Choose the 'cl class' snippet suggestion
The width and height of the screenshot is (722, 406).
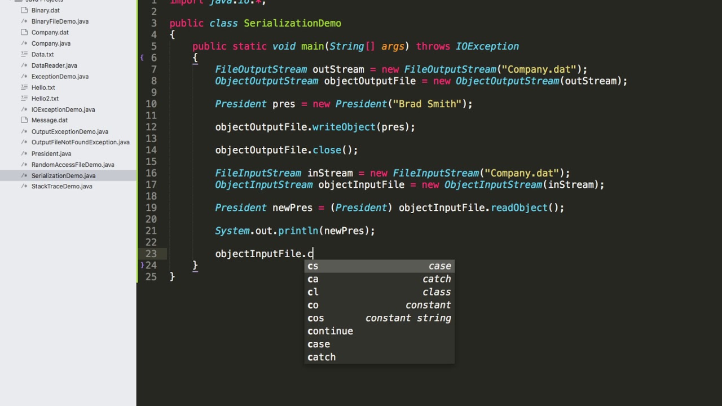[x=379, y=292]
